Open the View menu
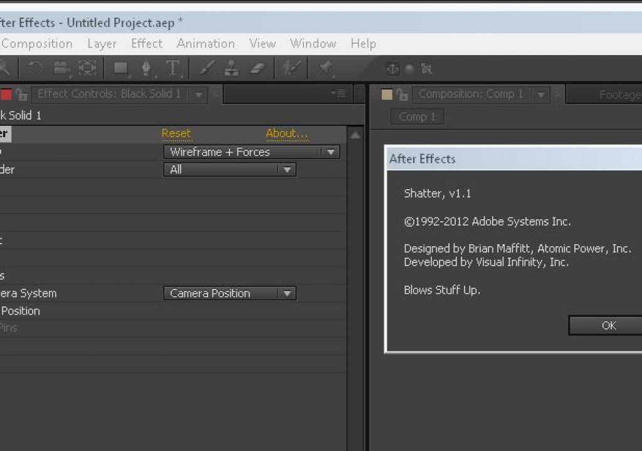The image size is (642, 451). (263, 43)
